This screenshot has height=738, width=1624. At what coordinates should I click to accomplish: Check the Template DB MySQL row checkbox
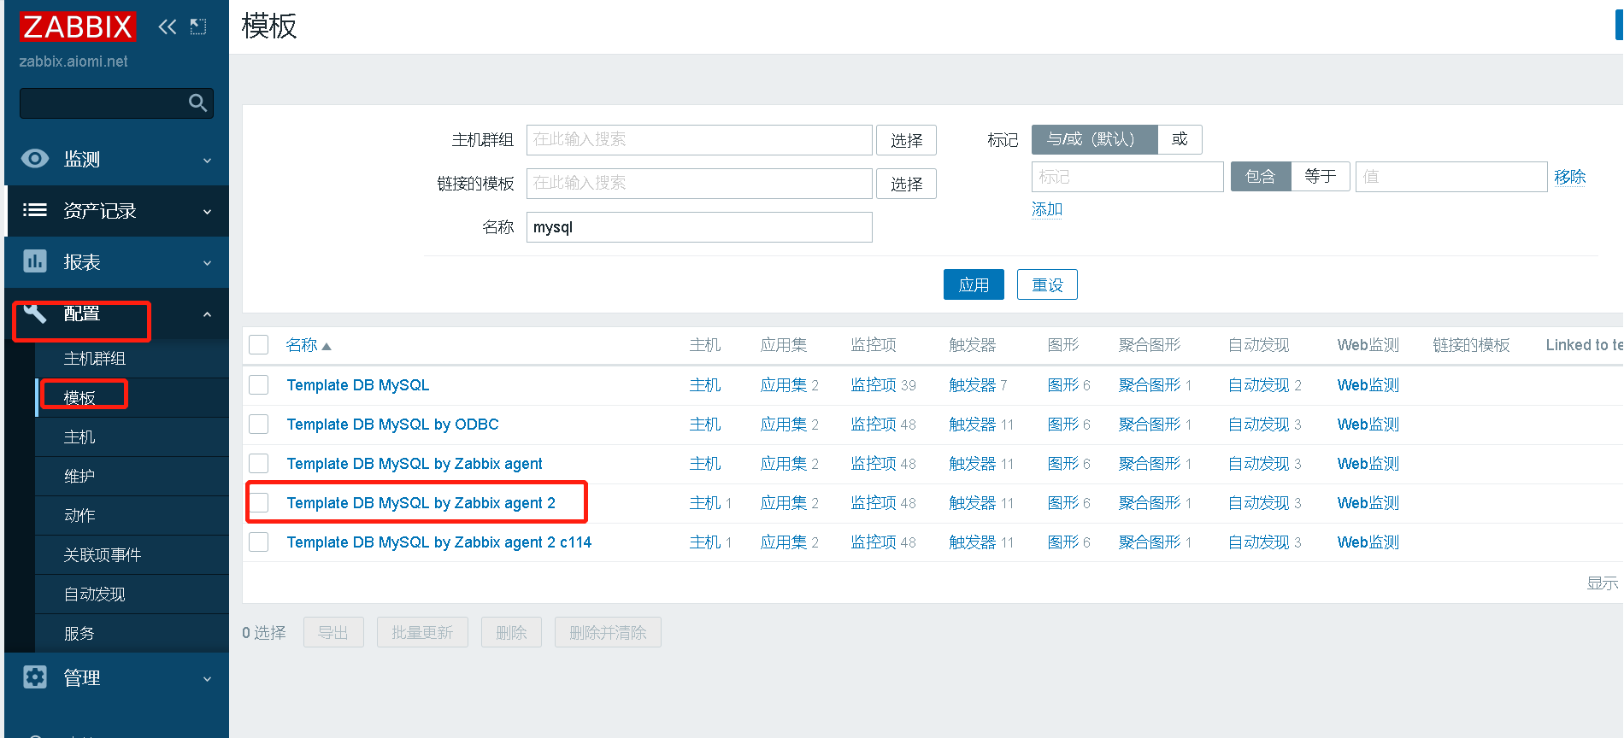[x=259, y=385]
